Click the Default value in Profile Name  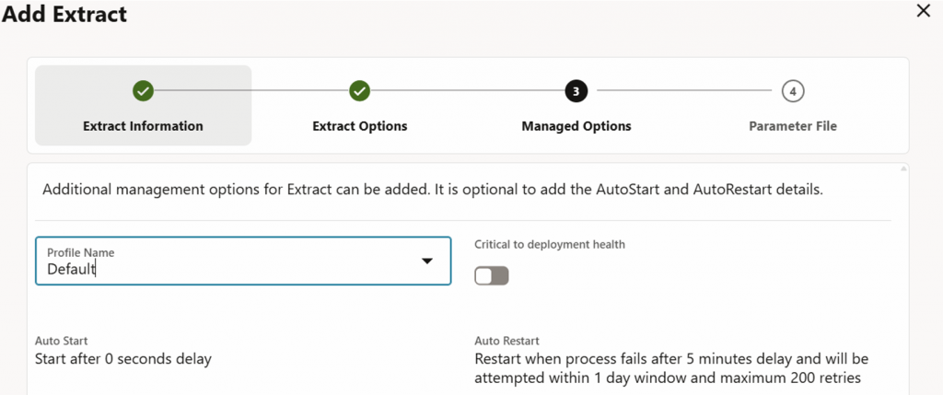pyautogui.click(x=73, y=270)
